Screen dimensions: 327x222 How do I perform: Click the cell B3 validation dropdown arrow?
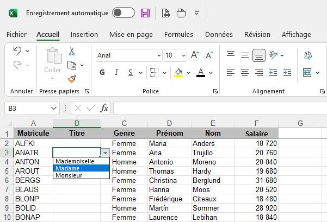pyautogui.click(x=105, y=153)
